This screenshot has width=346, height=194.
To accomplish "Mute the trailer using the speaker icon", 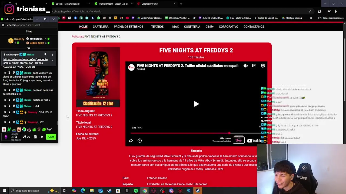I will pyautogui.click(x=245, y=66).
